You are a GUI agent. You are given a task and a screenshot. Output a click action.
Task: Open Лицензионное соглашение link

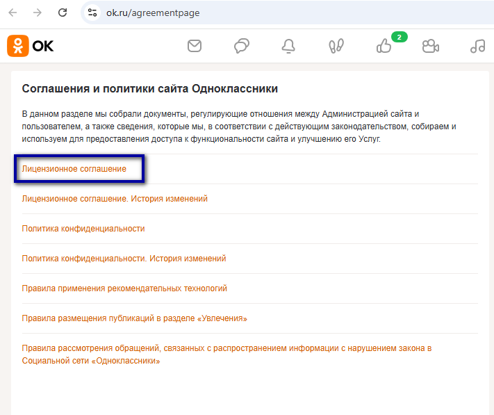click(x=74, y=169)
